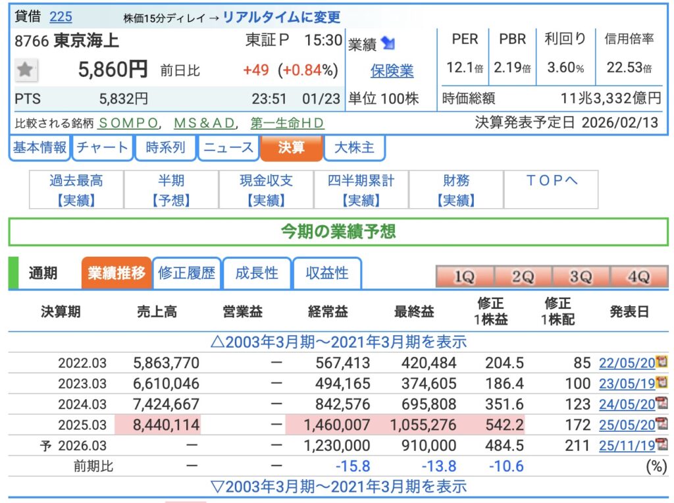Click the リアルタイムに変更 link
Viewport: 674px width, 503px height.
[x=281, y=17]
